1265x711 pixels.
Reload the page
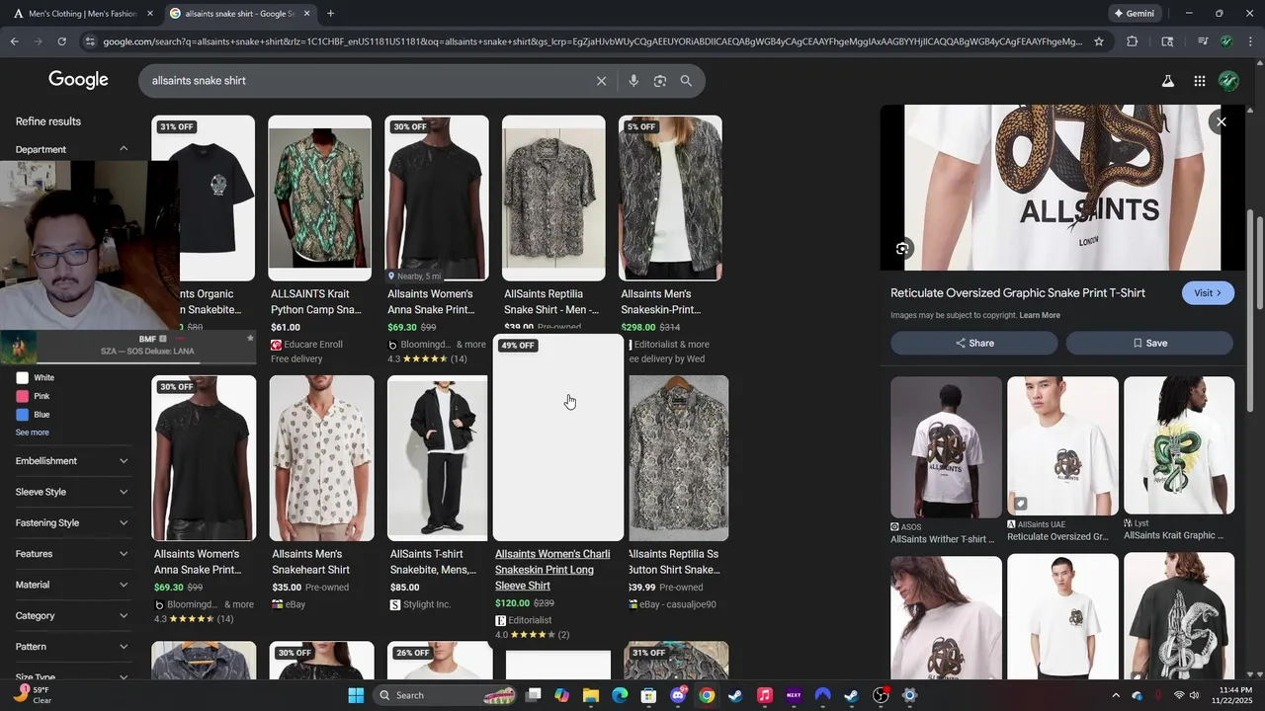click(x=61, y=41)
